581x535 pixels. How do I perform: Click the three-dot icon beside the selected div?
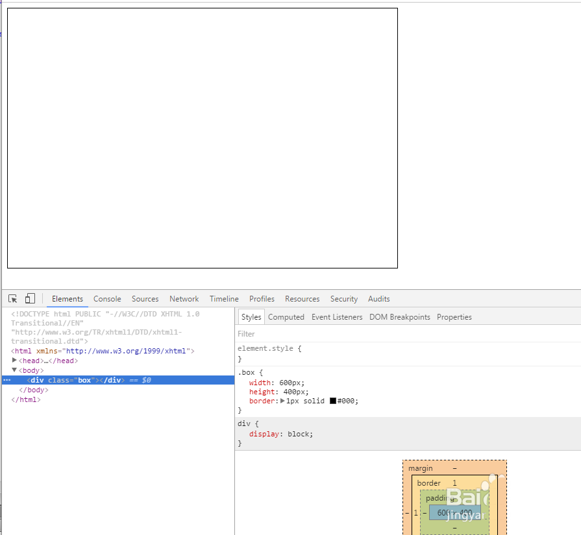6,380
